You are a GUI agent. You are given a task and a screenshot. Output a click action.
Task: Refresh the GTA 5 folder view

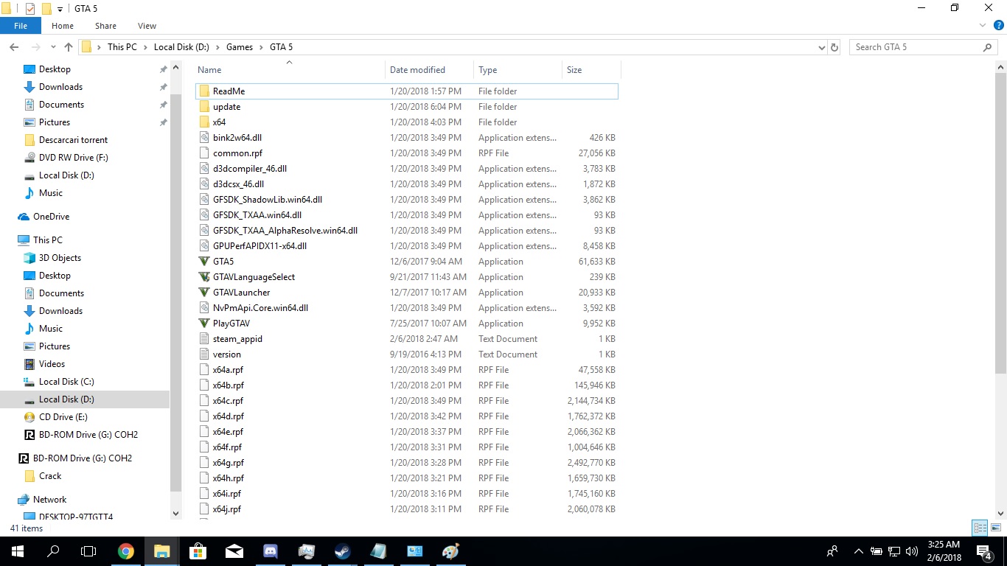[834, 47]
